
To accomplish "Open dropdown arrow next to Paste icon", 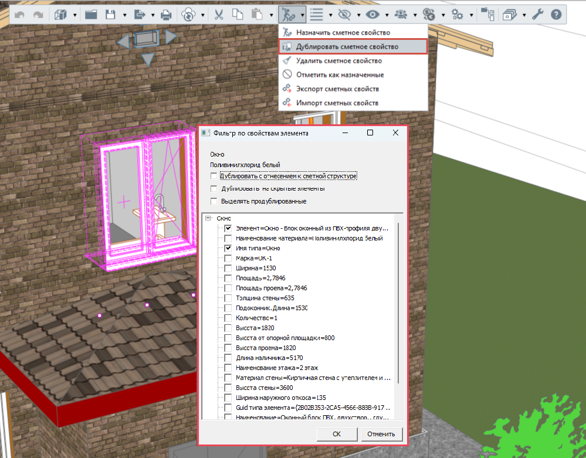I will tap(272, 15).
